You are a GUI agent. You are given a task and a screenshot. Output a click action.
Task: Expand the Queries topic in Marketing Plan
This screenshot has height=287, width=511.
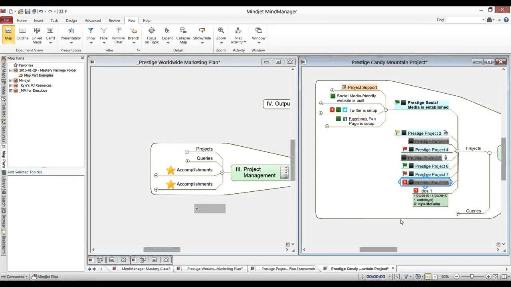coord(188,161)
